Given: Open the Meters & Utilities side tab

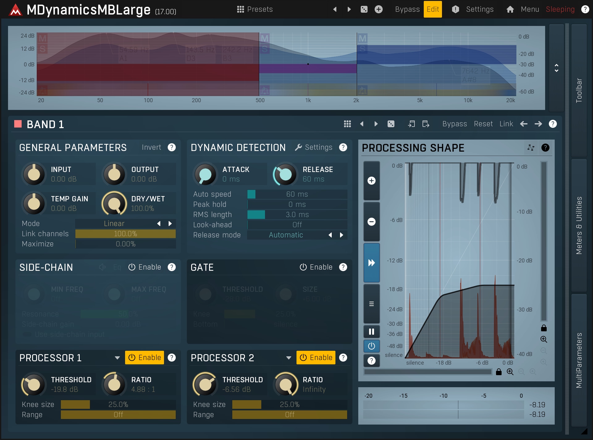Looking at the screenshot, I should 579,225.
